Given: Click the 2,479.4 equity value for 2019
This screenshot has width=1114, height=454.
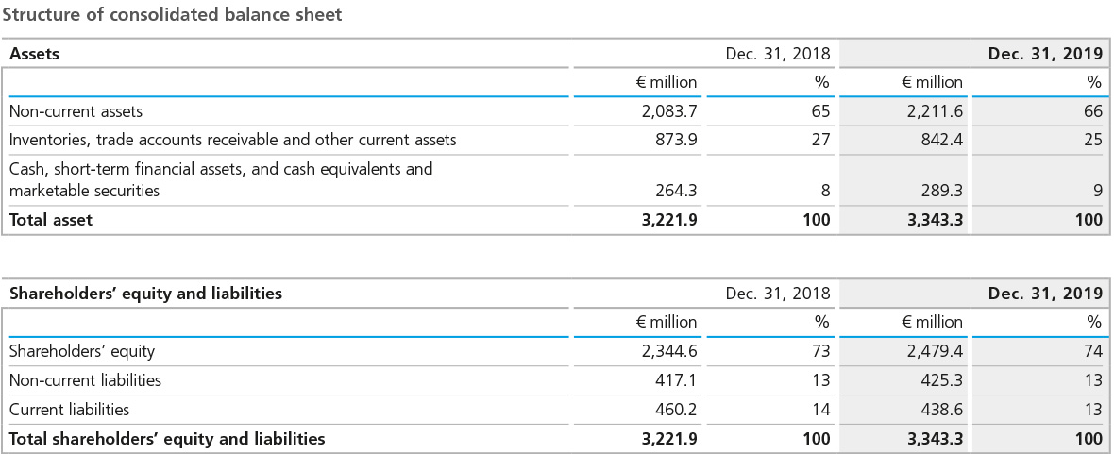Looking at the screenshot, I should (933, 351).
